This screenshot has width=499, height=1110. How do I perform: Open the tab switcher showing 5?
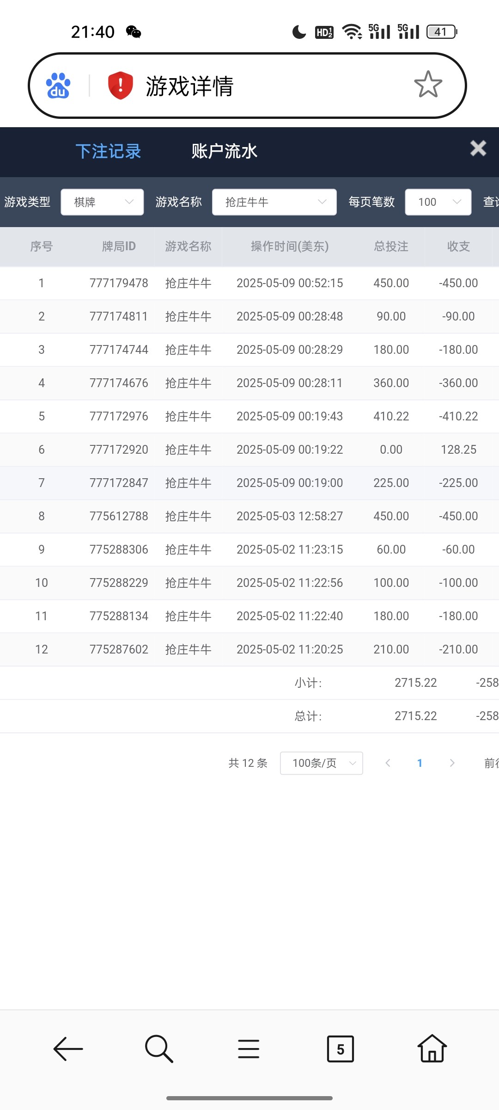[x=340, y=1048]
